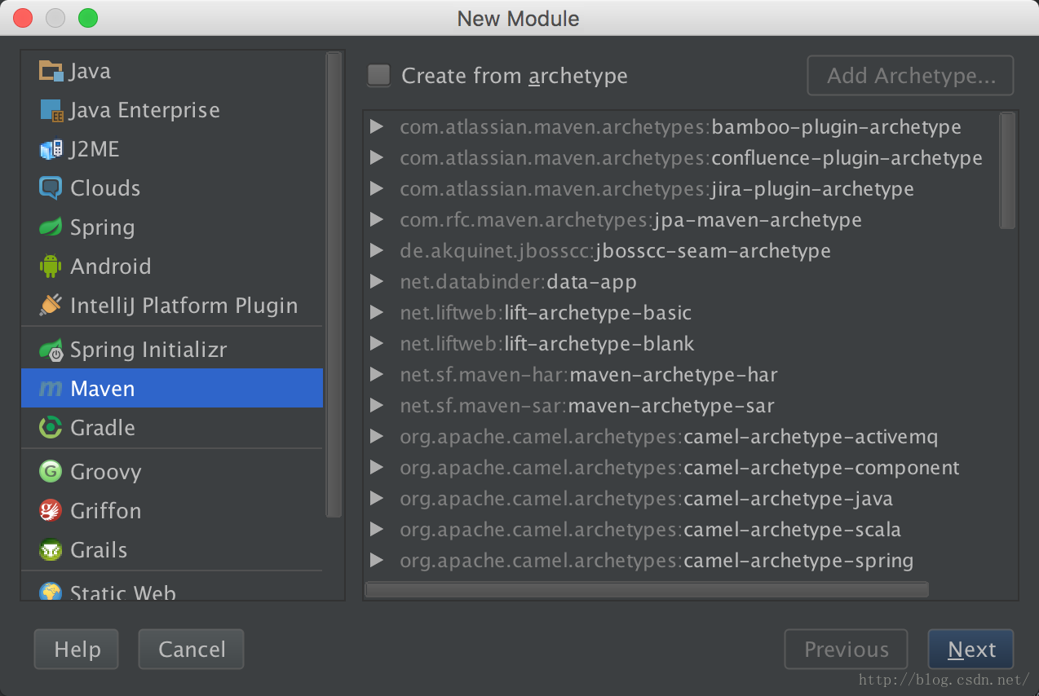Click the Grails icon
The height and width of the screenshot is (696, 1039).
pyautogui.click(x=51, y=549)
